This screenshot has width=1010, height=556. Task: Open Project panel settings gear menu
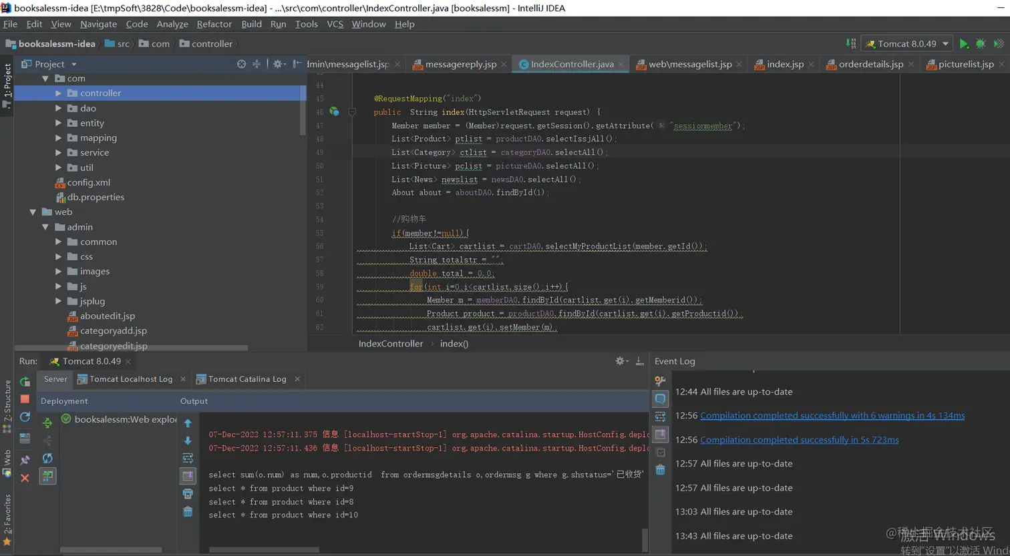pos(279,64)
